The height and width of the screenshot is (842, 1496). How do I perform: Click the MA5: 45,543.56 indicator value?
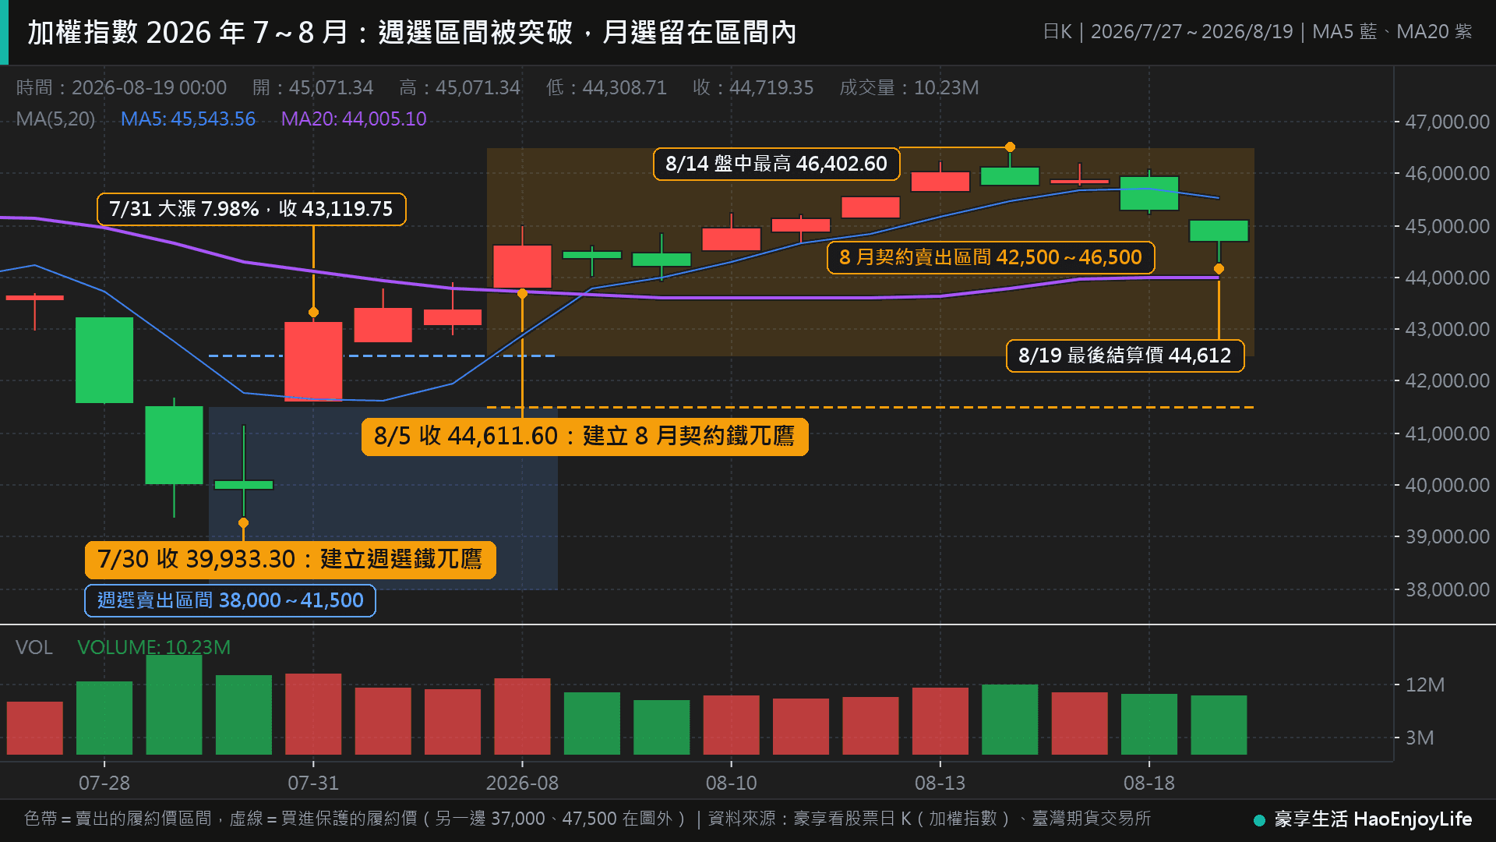click(x=188, y=119)
